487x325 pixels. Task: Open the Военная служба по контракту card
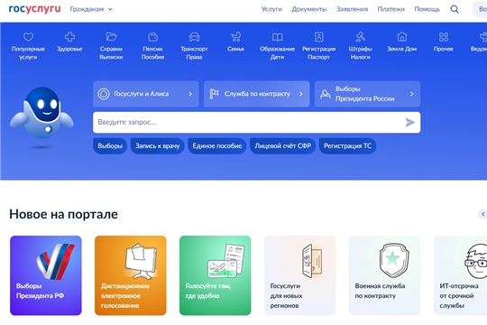click(x=385, y=275)
